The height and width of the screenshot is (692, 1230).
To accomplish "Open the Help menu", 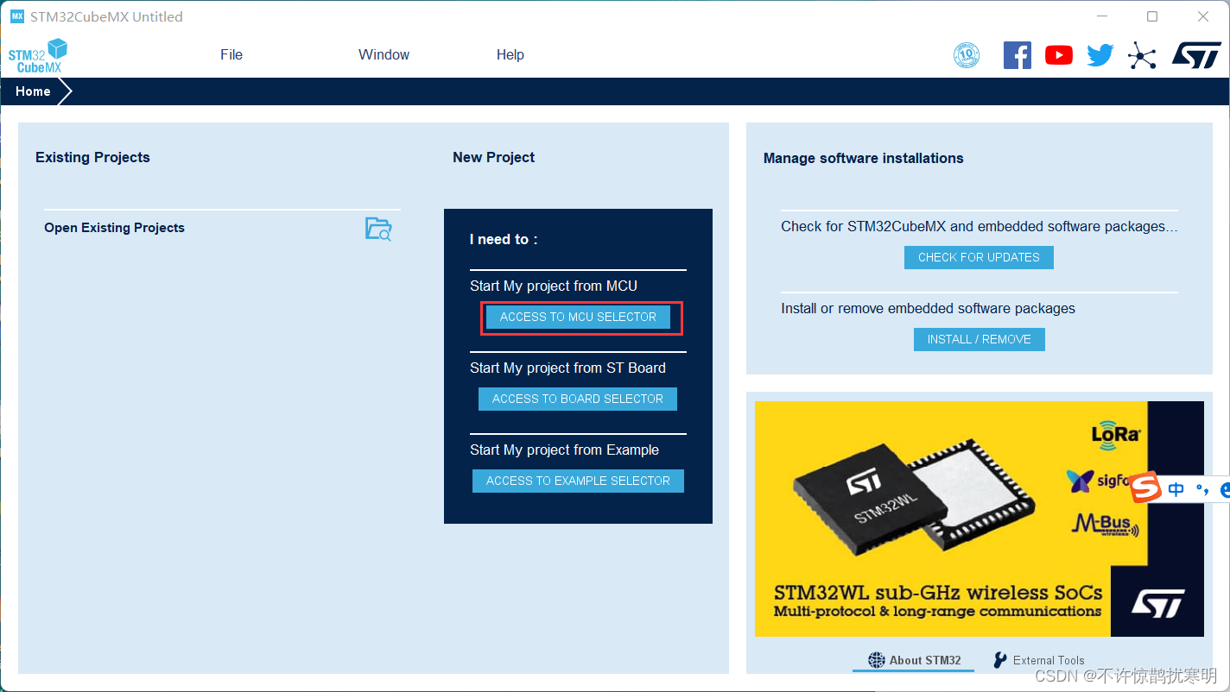I will [510, 54].
